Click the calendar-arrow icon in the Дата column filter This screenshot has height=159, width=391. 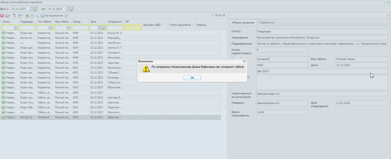tap(103, 28)
